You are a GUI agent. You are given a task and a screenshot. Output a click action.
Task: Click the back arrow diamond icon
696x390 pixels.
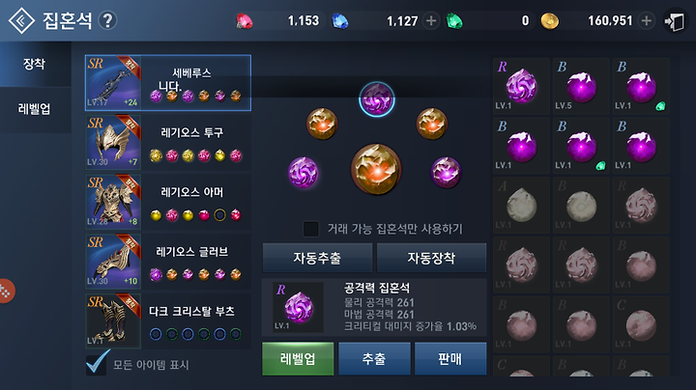click(21, 20)
